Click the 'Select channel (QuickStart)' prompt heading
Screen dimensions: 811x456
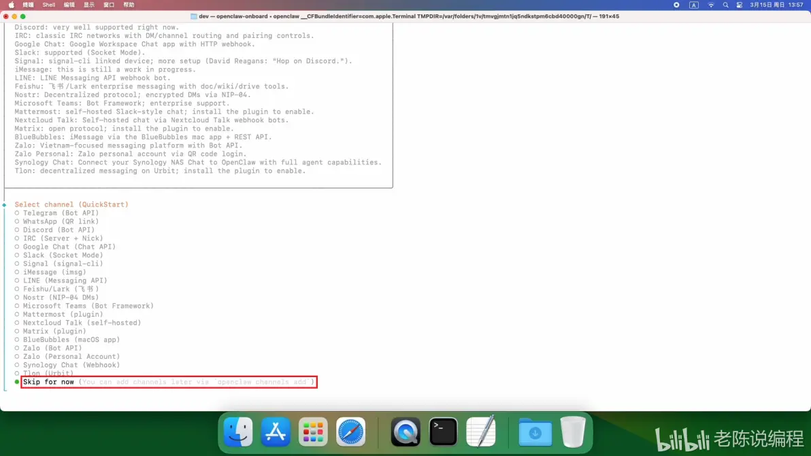pos(71,205)
